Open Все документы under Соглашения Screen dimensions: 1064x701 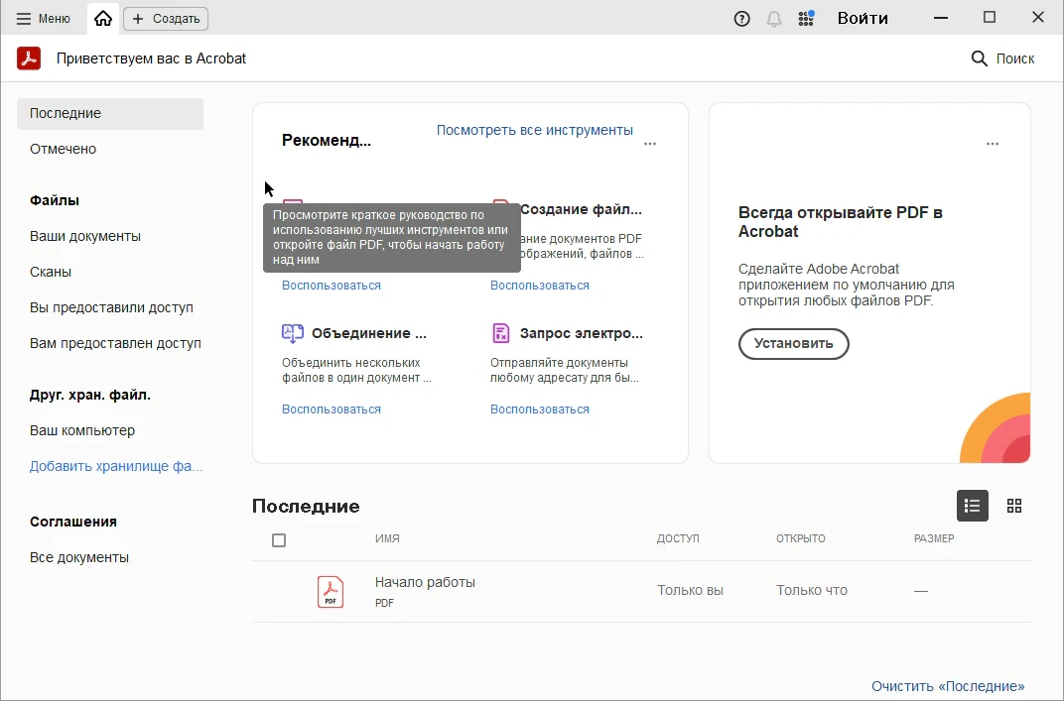79,557
